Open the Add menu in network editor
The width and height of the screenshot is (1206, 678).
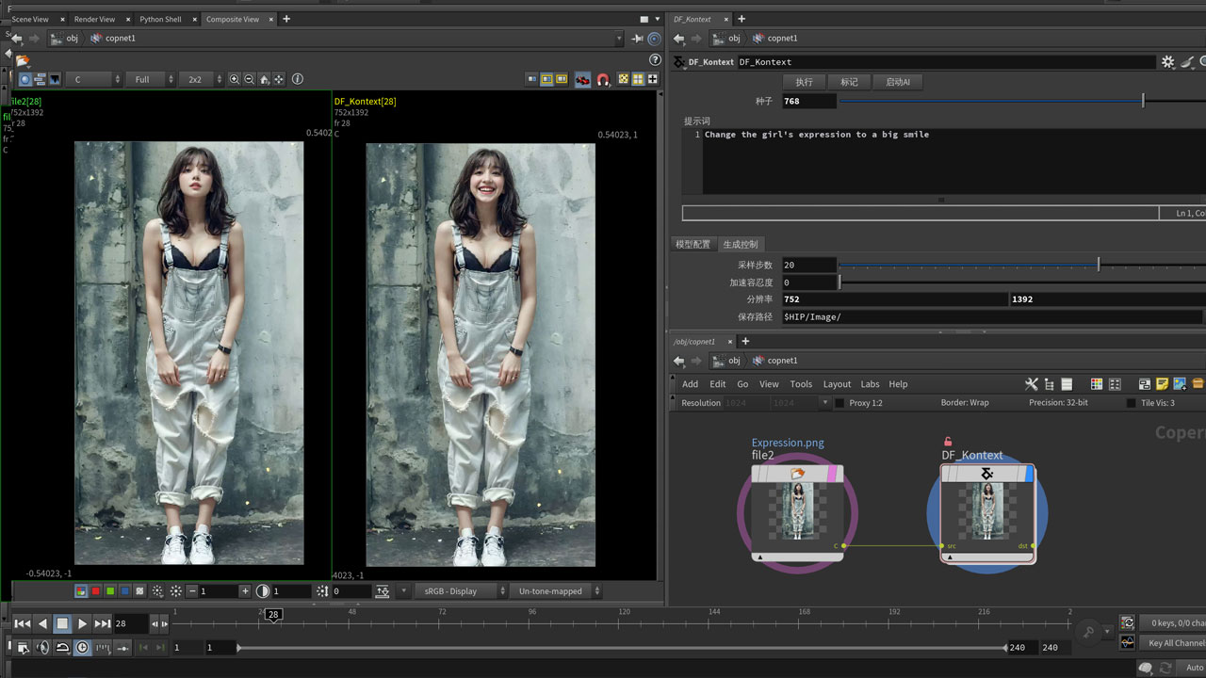(x=691, y=384)
